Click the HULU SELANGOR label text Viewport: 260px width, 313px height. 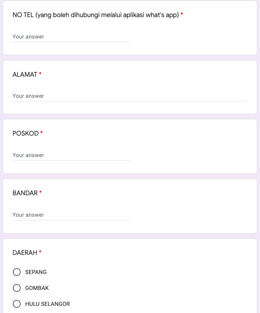coord(47,304)
